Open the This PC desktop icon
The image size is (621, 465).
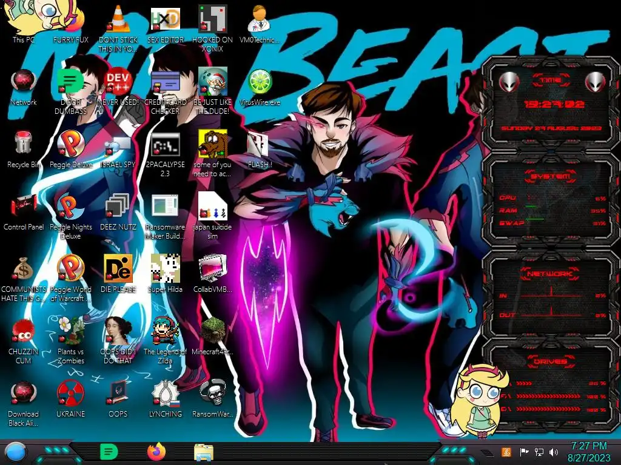coord(24,23)
